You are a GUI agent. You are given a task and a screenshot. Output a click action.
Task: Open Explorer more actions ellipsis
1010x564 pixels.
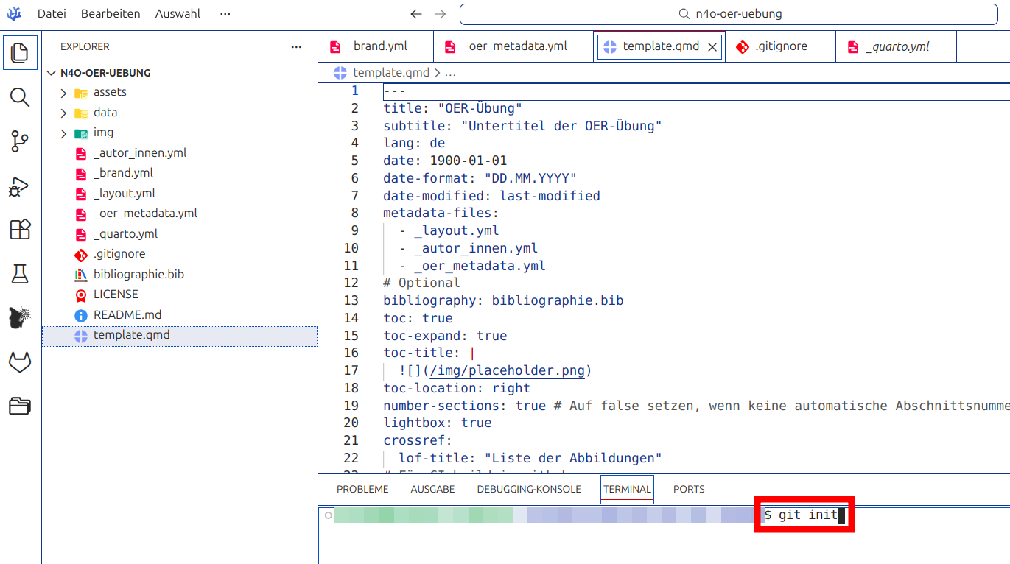(296, 46)
